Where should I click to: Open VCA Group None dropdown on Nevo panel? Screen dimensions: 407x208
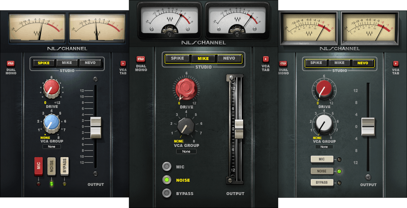click(324, 147)
